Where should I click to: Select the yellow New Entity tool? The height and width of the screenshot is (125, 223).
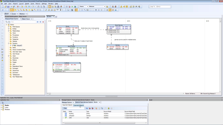(15, 10)
